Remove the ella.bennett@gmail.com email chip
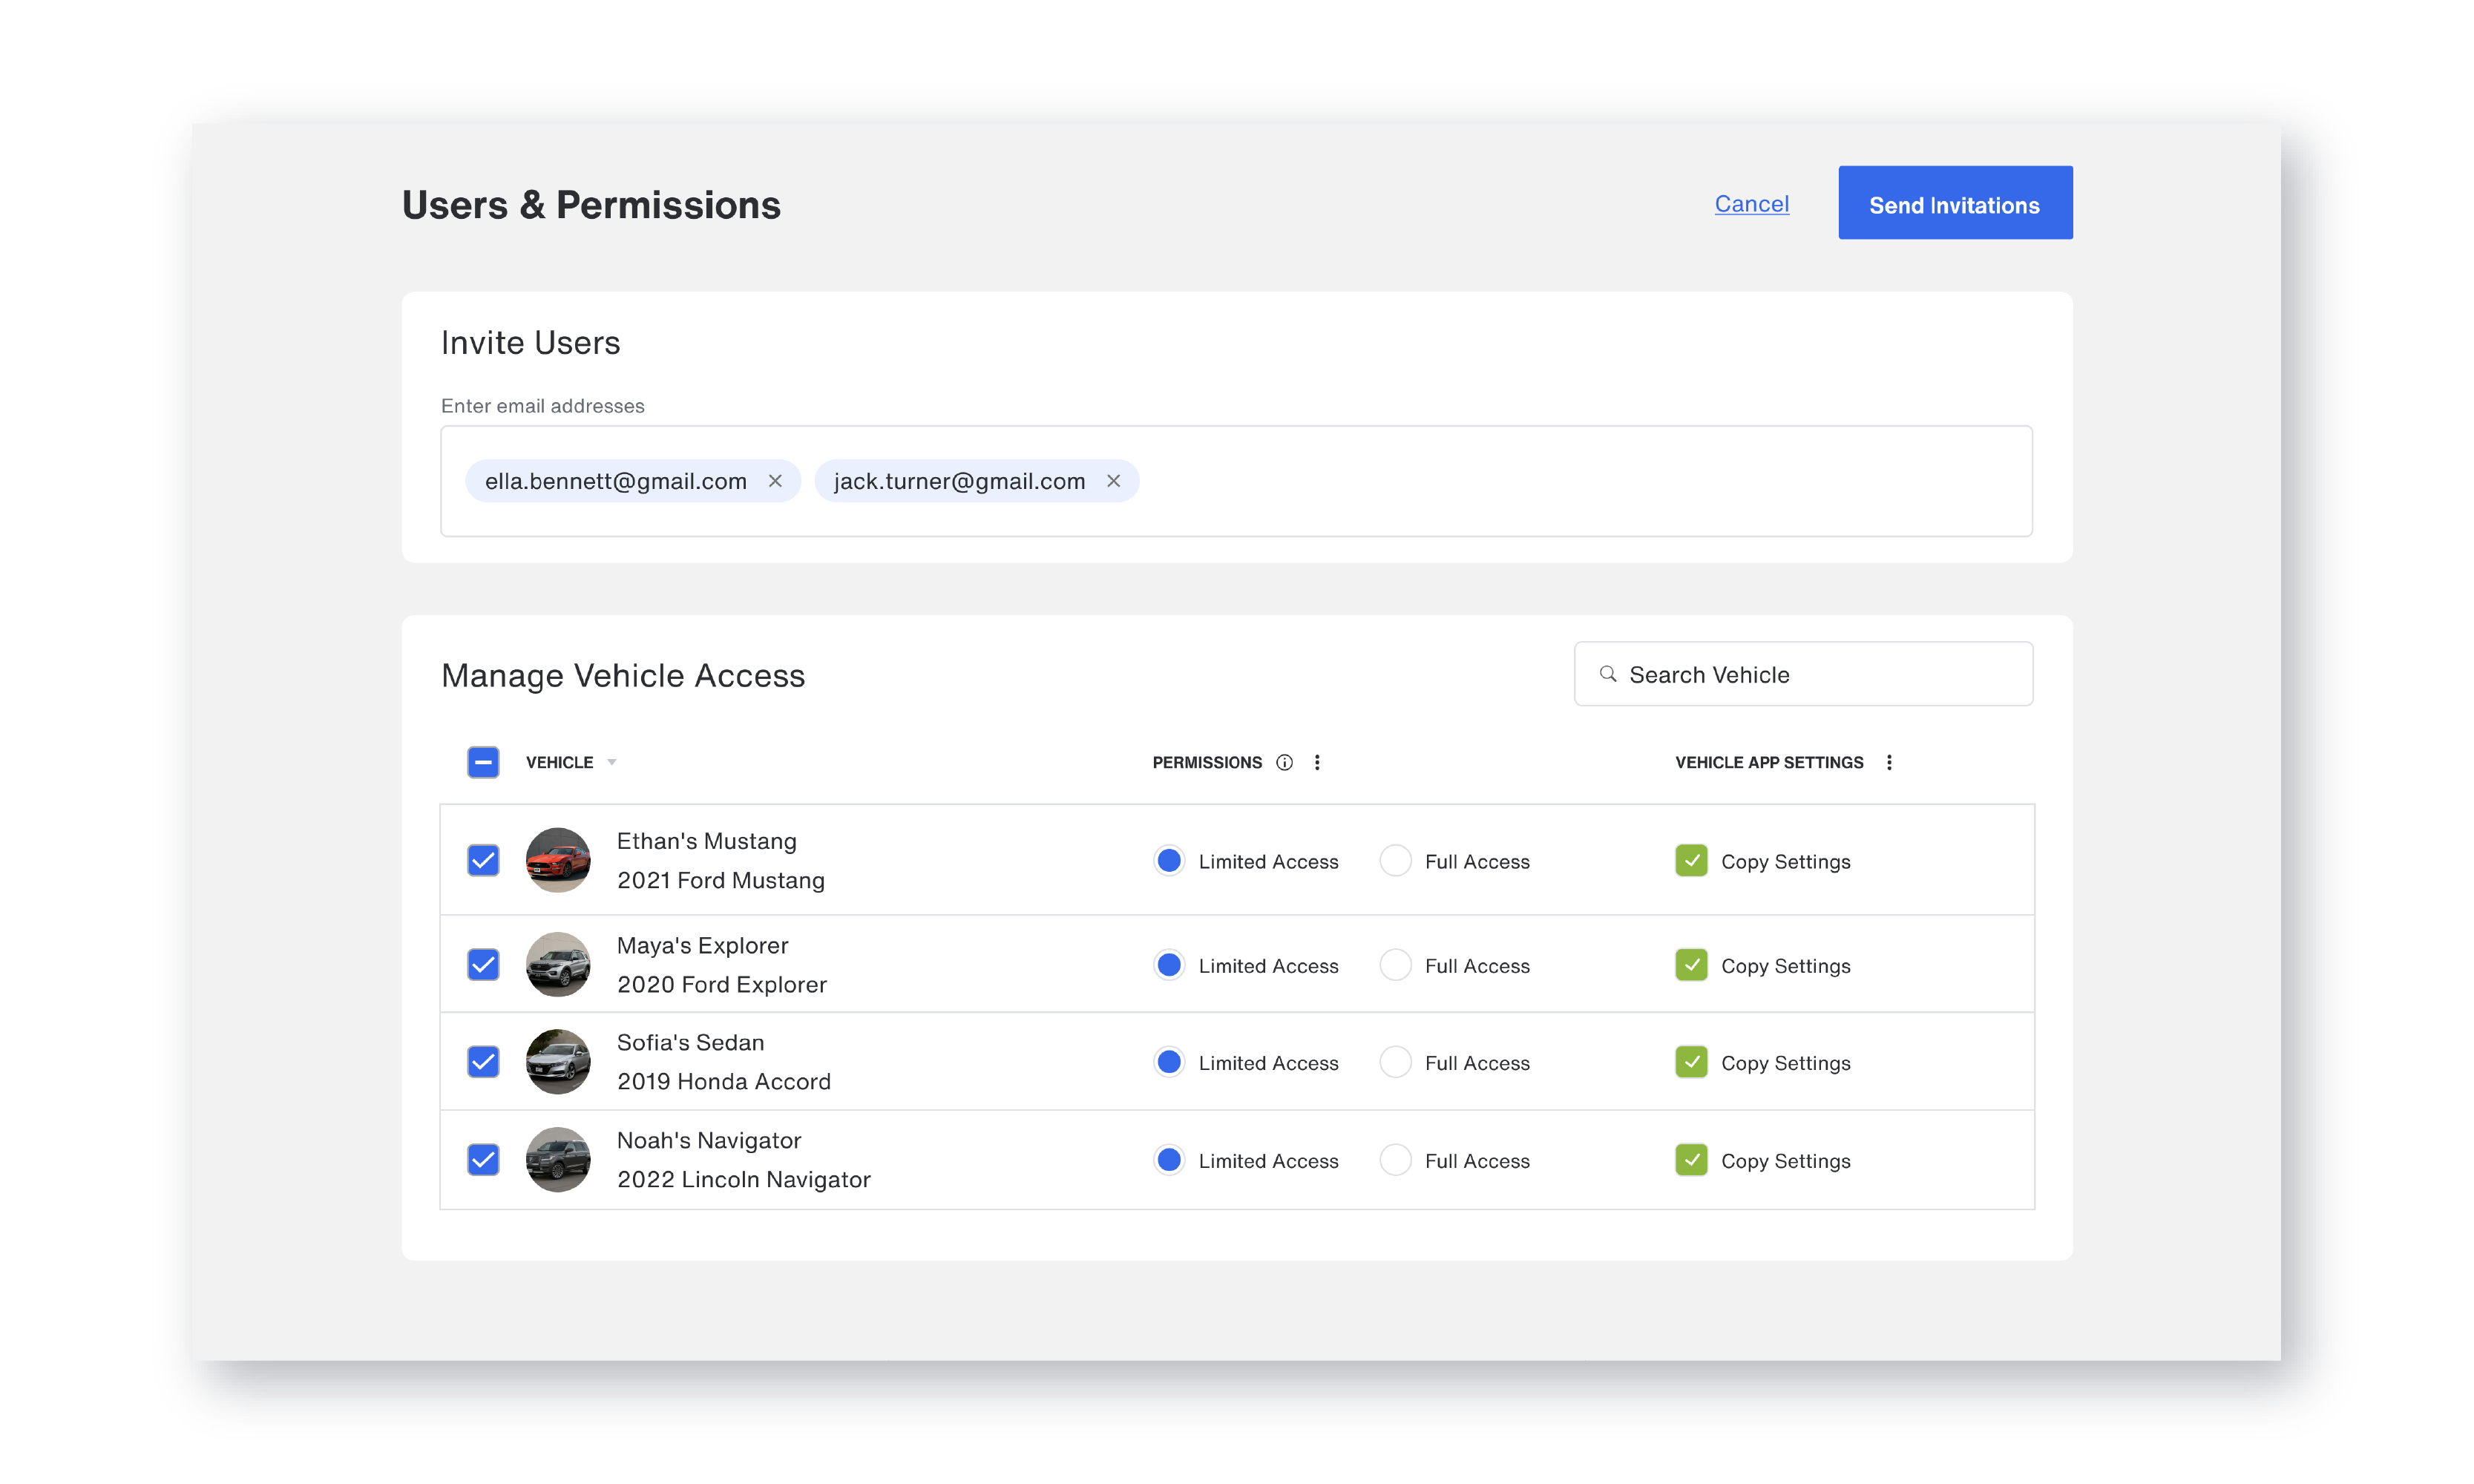2474x1484 pixels. coord(776,481)
